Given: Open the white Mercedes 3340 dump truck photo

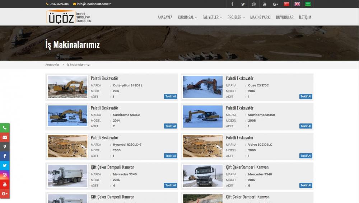Looking at the screenshot, I should click(x=67, y=176).
